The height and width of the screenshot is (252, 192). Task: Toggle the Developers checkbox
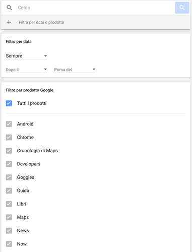click(x=9, y=164)
